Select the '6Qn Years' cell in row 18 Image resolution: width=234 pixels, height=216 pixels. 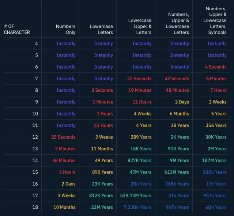(216, 207)
